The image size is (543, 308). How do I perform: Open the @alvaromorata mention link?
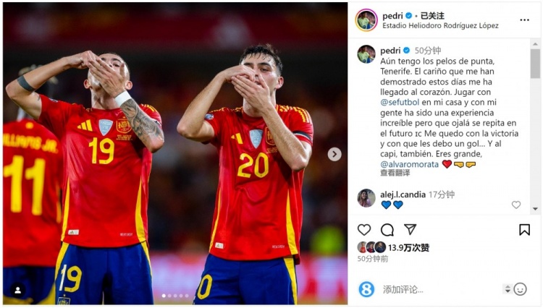(409, 164)
